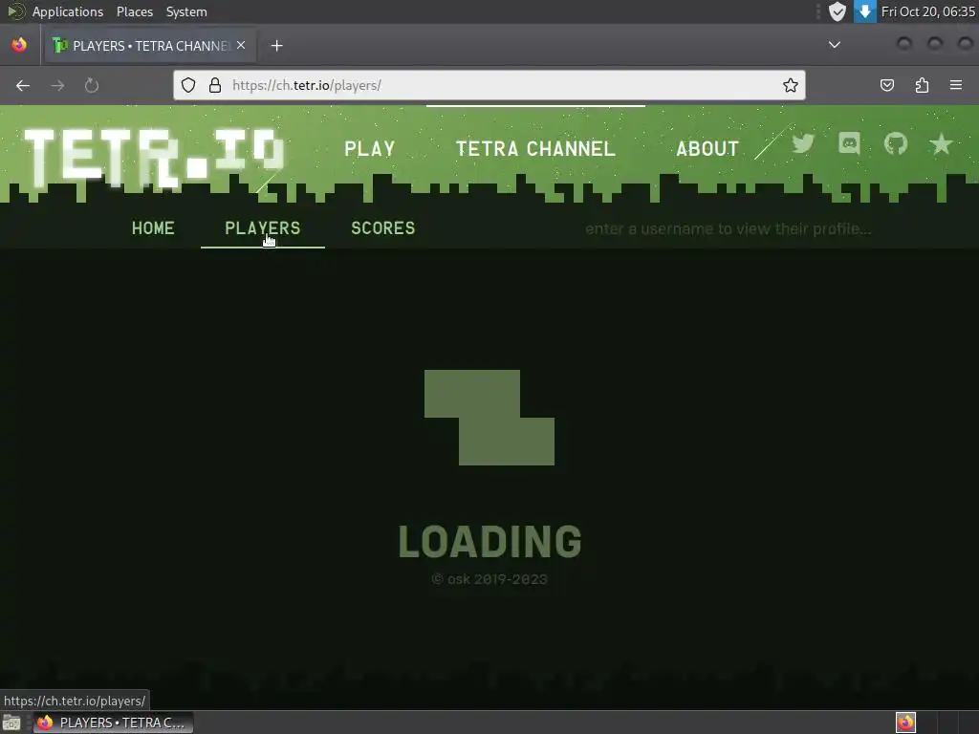Open TETRA CHANNEL nav link
This screenshot has height=734, width=979.
535,148
